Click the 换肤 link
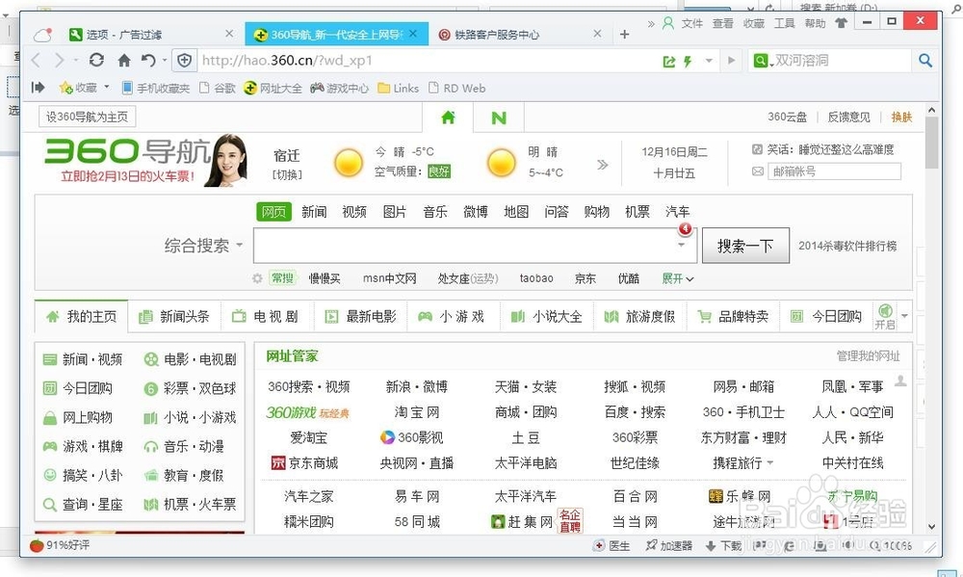This screenshot has height=577, width=963. click(901, 117)
